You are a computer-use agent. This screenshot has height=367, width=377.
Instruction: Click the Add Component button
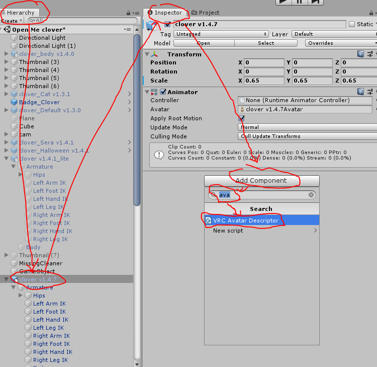pyautogui.click(x=262, y=180)
